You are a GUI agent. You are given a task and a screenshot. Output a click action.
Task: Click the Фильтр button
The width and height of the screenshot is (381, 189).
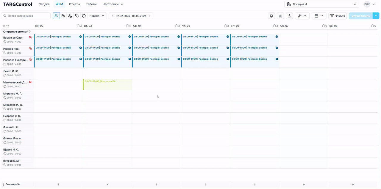(x=338, y=16)
